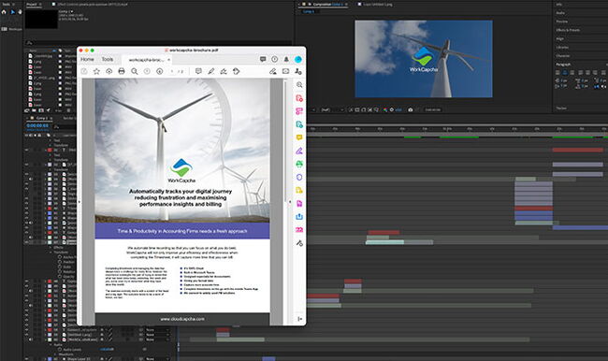This screenshot has height=361, width=608.
Task: Open the Export PDF tool in right pane
Action: (299, 217)
